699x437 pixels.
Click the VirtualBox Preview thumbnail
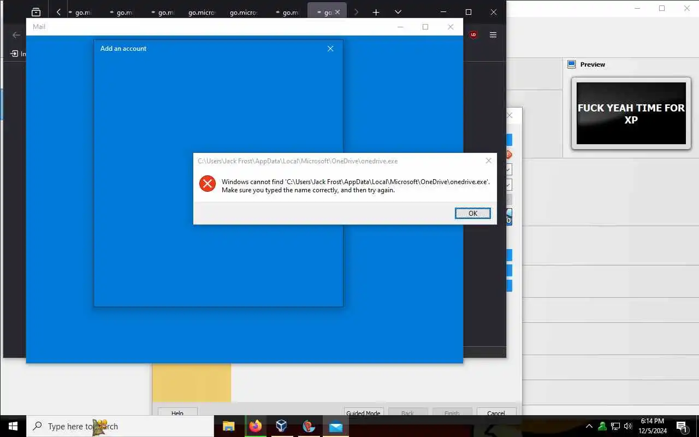631,114
